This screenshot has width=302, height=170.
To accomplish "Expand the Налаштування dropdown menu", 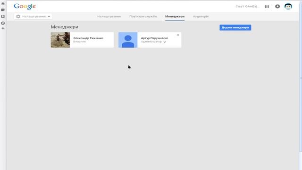I will pos(33,17).
